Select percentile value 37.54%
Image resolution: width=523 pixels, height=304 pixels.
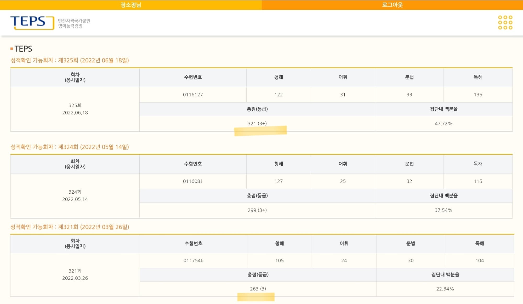(x=444, y=210)
